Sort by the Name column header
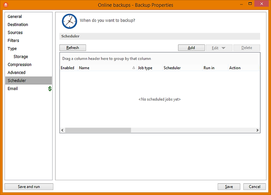271x195 pixels. click(x=107, y=68)
